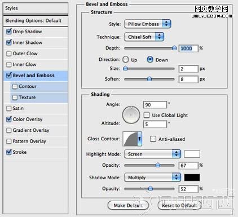
Task: Click the Soften value field showing 8
Action: click(188, 79)
